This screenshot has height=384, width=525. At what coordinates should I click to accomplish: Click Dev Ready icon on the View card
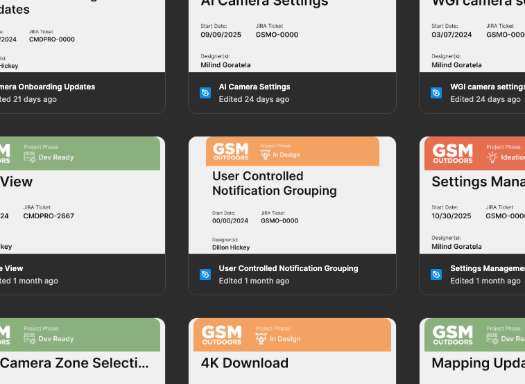[x=29, y=157]
